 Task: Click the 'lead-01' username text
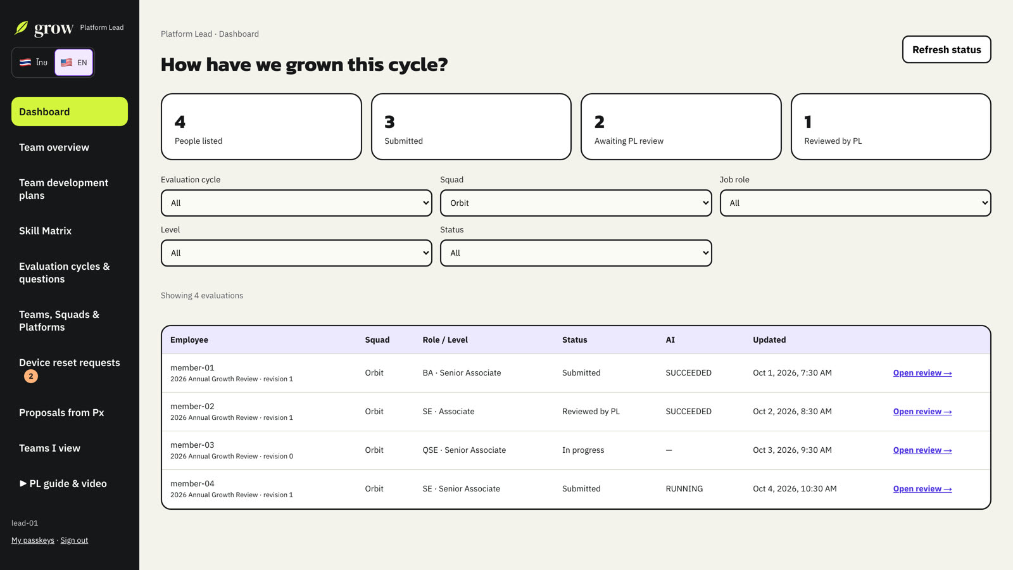click(25, 523)
